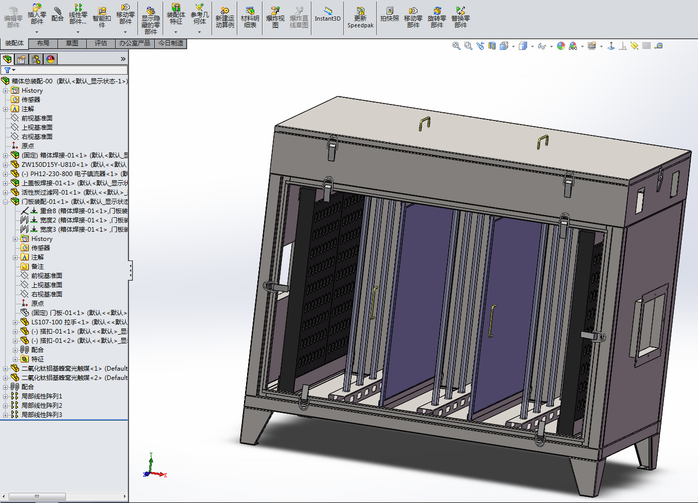Collapse the 门板装配-01<1> subassembly node
The image size is (698, 503).
click(x=6, y=202)
